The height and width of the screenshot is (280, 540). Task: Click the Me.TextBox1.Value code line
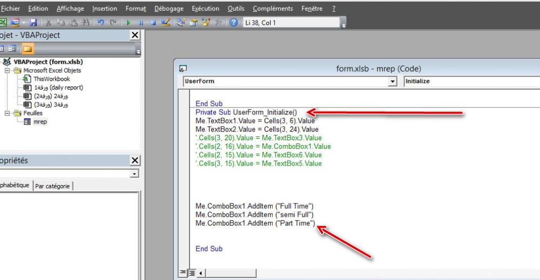click(x=255, y=121)
